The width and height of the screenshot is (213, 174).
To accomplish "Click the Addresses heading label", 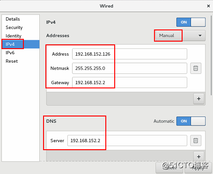I will pos(58,36).
